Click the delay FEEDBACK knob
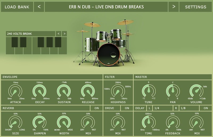 (x=173, y=122)
